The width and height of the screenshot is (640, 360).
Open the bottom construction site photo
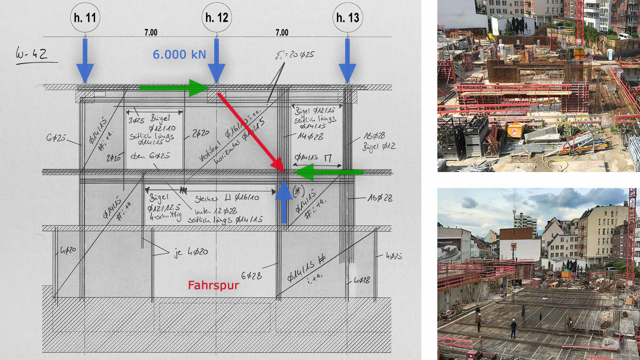538,274
